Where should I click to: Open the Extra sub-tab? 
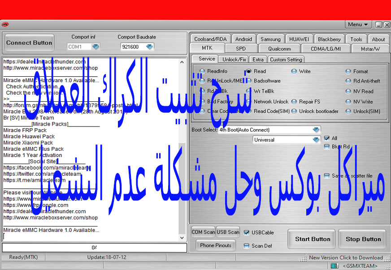click(x=258, y=59)
